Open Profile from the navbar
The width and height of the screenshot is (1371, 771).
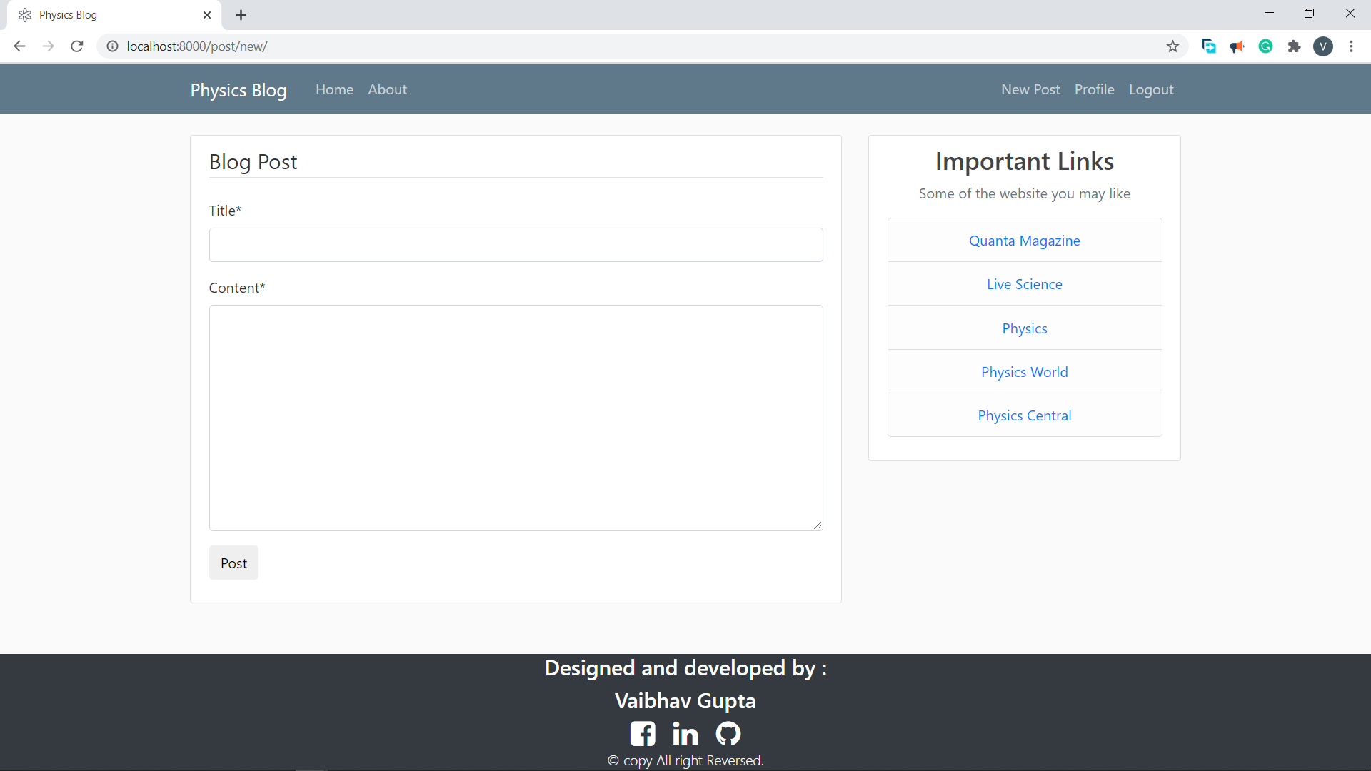tap(1094, 89)
